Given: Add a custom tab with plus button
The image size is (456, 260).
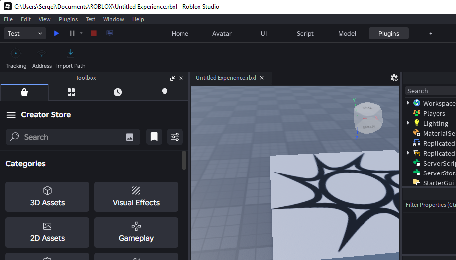Looking at the screenshot, I should pyautogui.click(x=431, y=33).
